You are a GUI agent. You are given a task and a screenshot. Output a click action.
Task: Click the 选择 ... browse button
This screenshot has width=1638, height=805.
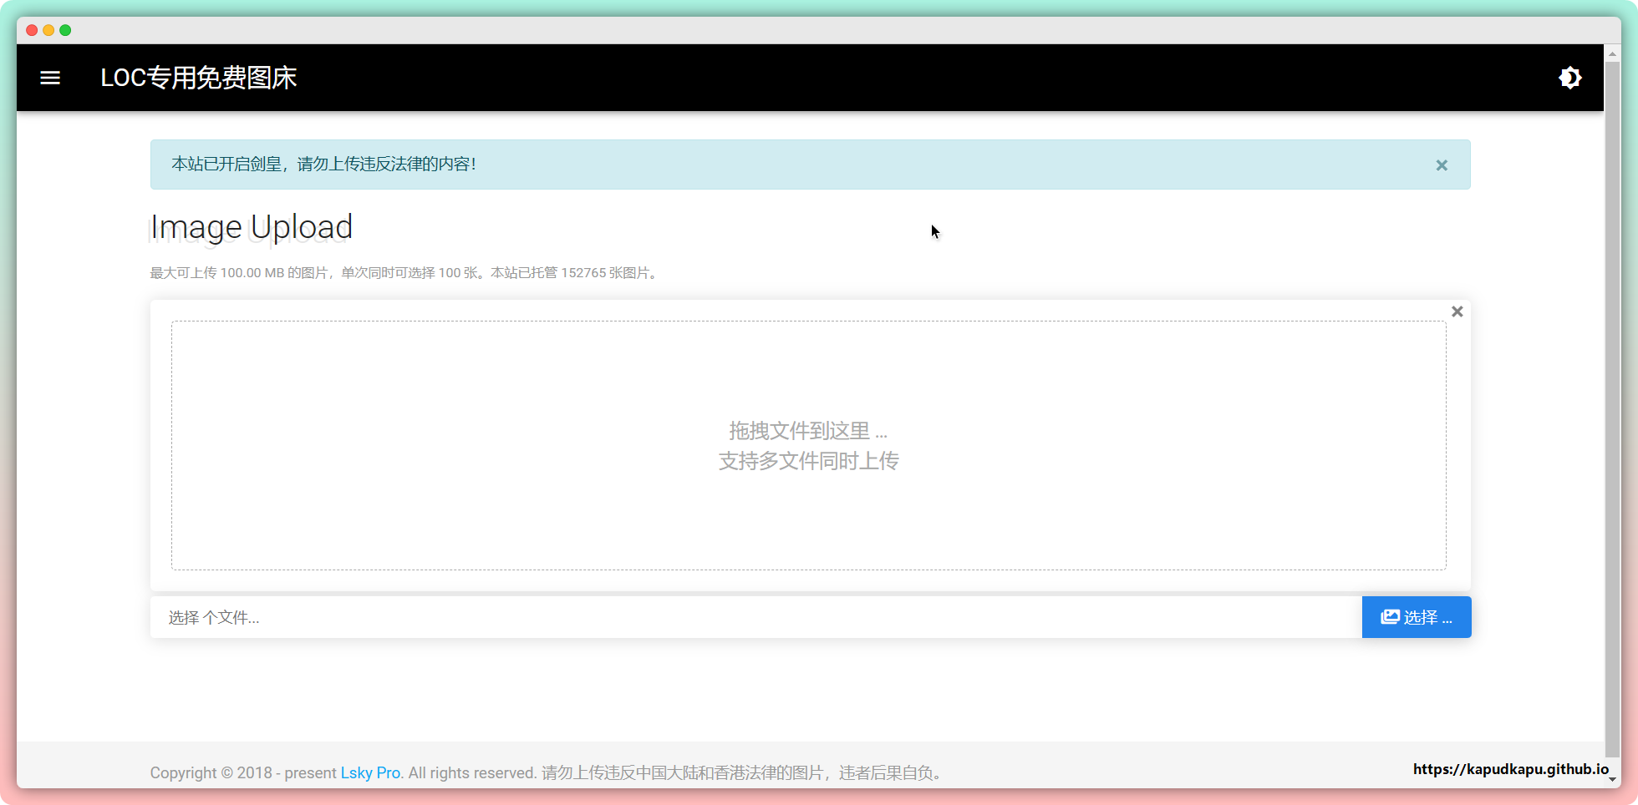1416,617
